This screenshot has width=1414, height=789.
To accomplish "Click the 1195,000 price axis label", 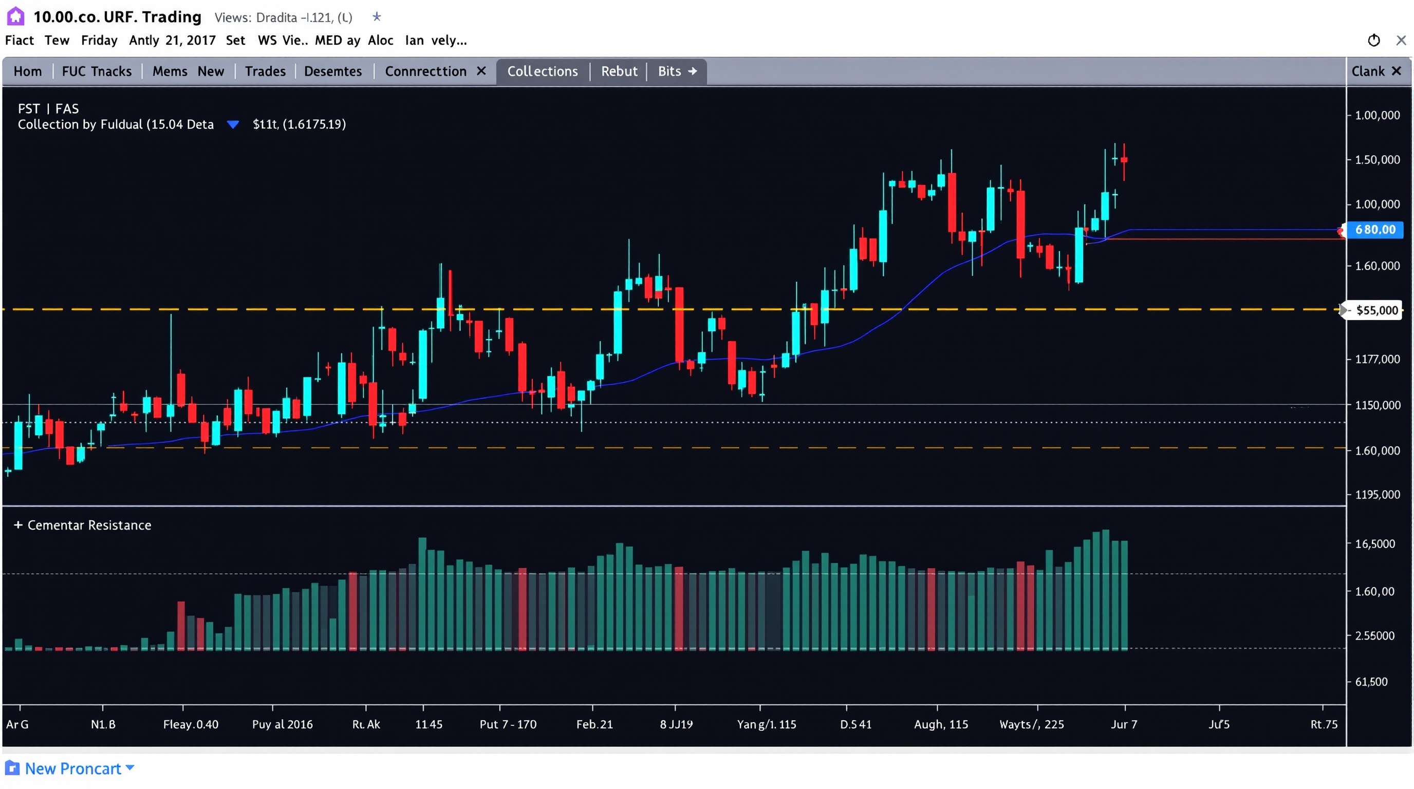I will (x=1377, y=494).
